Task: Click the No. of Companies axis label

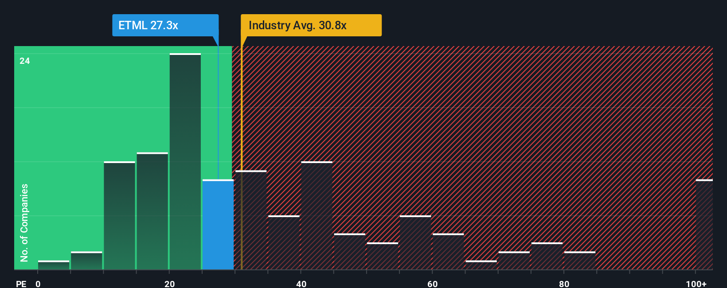Action: tap(24, 223)
